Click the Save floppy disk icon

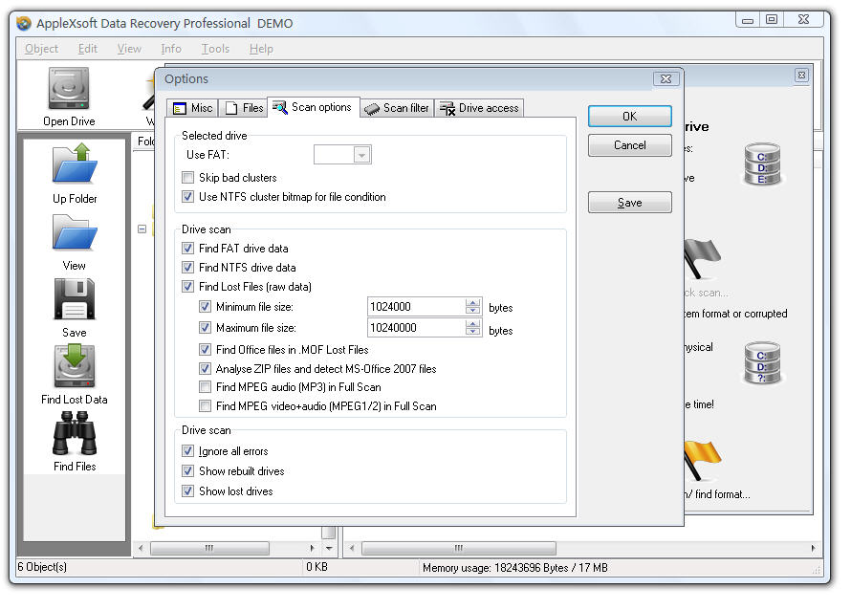click(75, 299)
